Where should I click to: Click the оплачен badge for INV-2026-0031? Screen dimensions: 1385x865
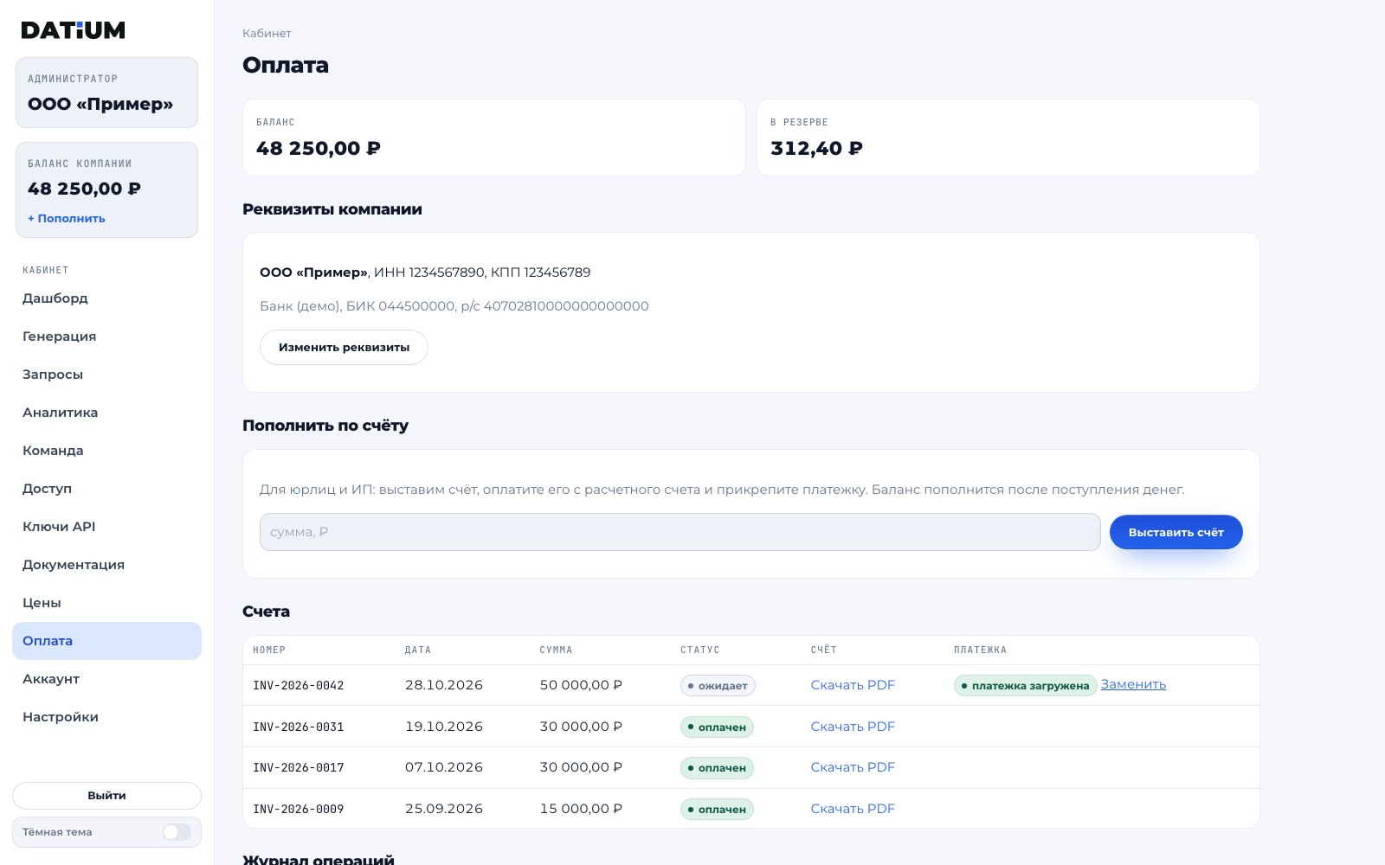click(717, 727)
